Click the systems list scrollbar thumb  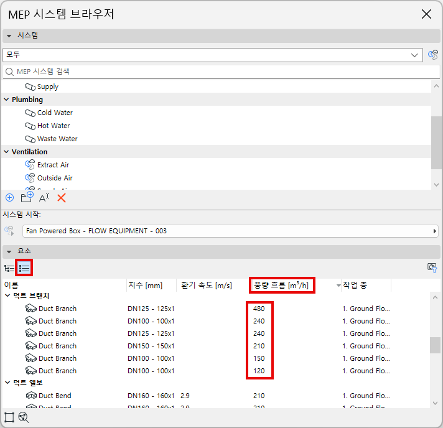point(436,142)
